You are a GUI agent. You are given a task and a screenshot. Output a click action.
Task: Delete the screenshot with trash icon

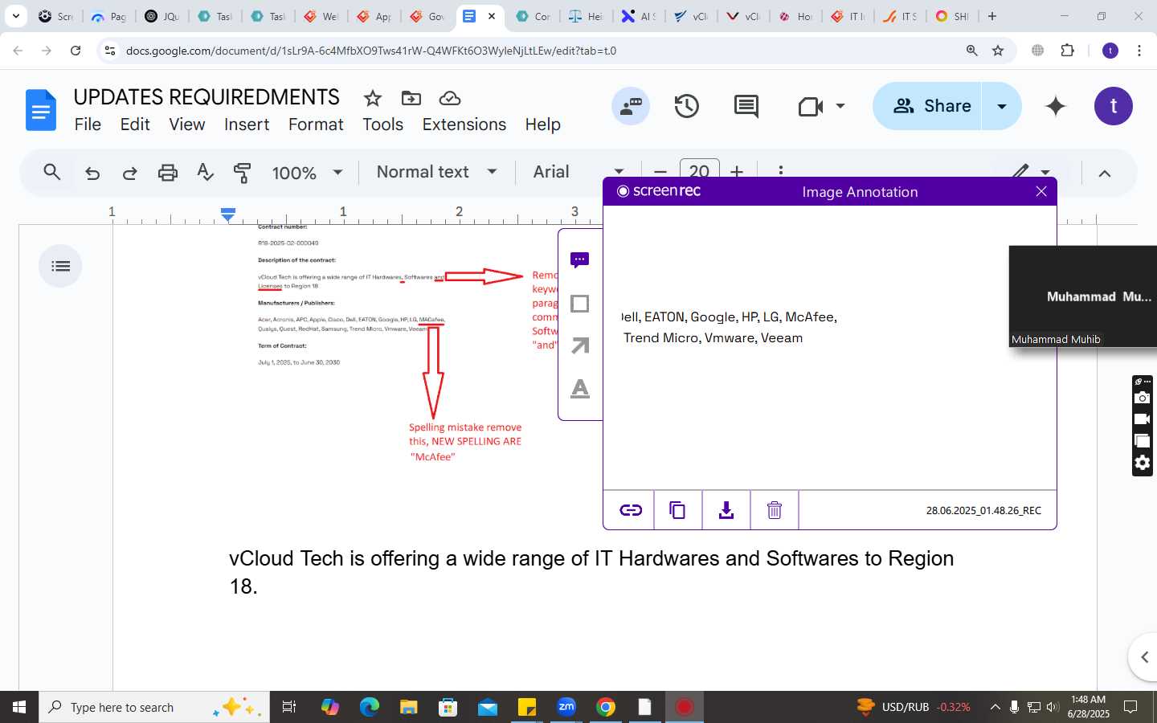point(775,510)
